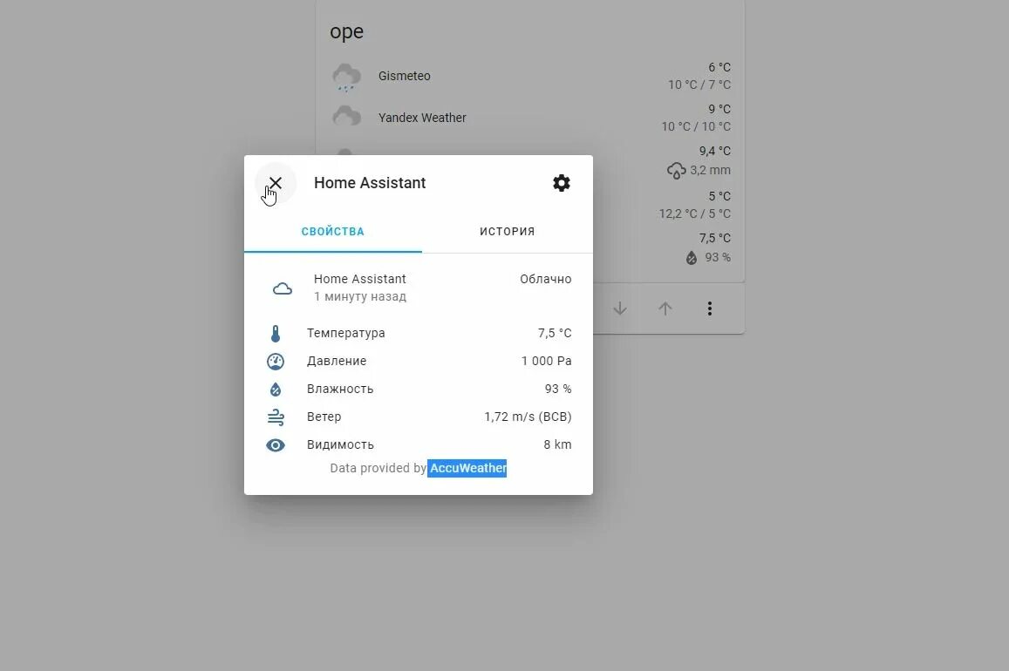Viewport: 1009px width, 671px height.
Task: Click the Давление label
Action: (x=337, y=361)
